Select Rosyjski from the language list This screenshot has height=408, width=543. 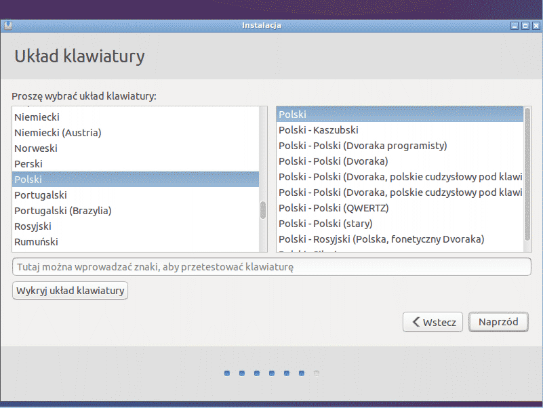pos(33,226)
